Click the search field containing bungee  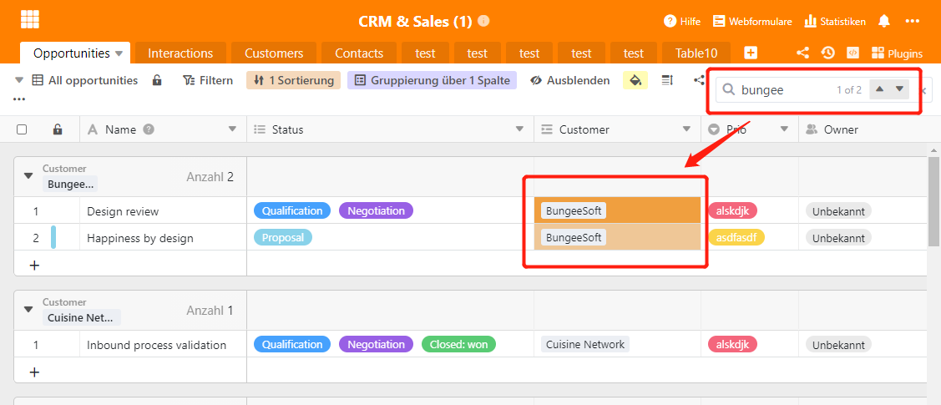coord(783,89)
